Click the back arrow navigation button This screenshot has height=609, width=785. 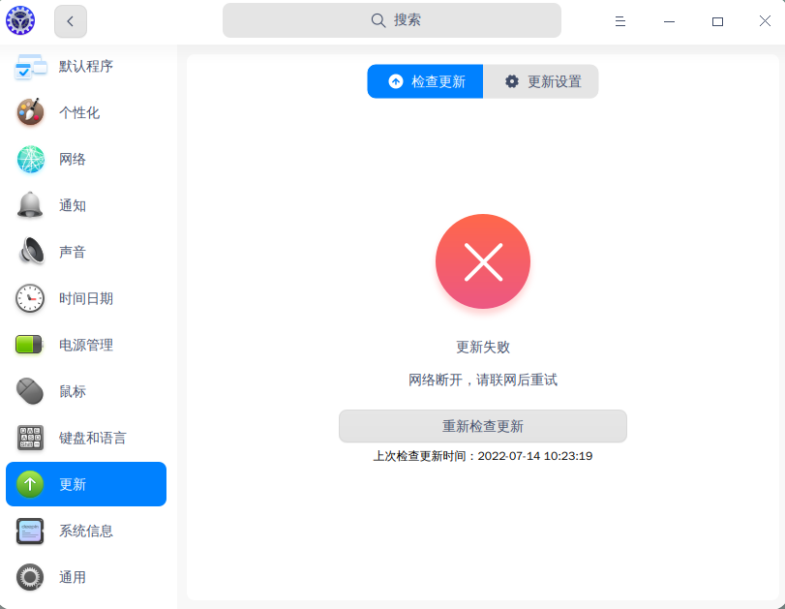pyautogui.click(x=70, y=20)
